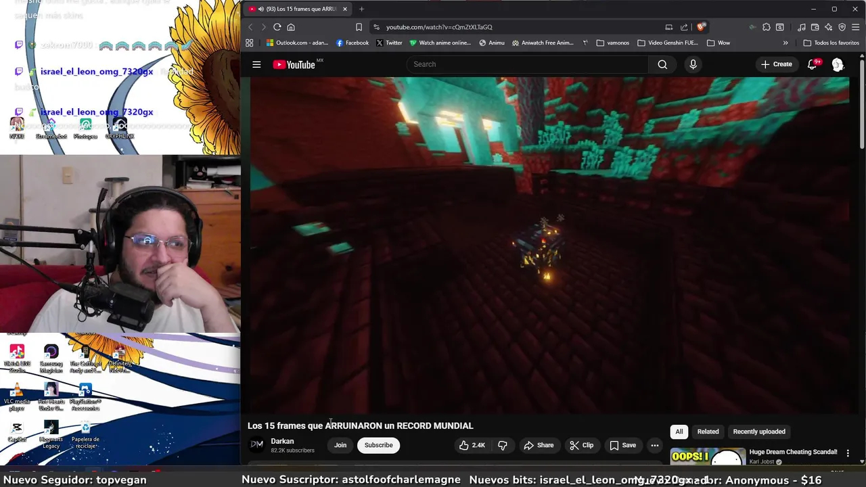Share the video
866x487 pixels.
pyautogui.click(x=539, y=445)
